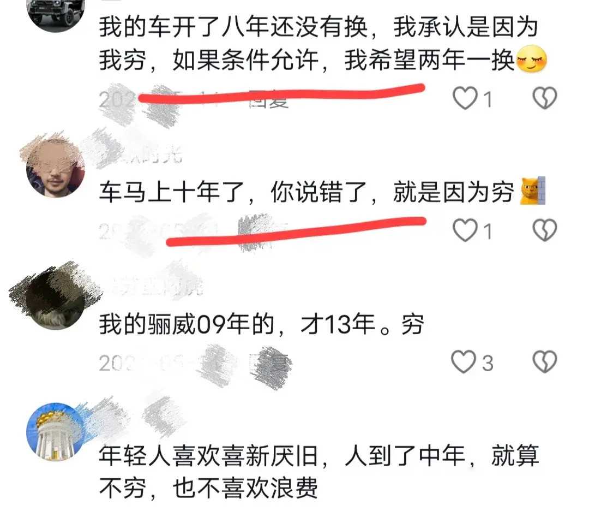Tap the blushing smile emoji
The width and height of the screenshot is (589, 511).
point(532,59)
